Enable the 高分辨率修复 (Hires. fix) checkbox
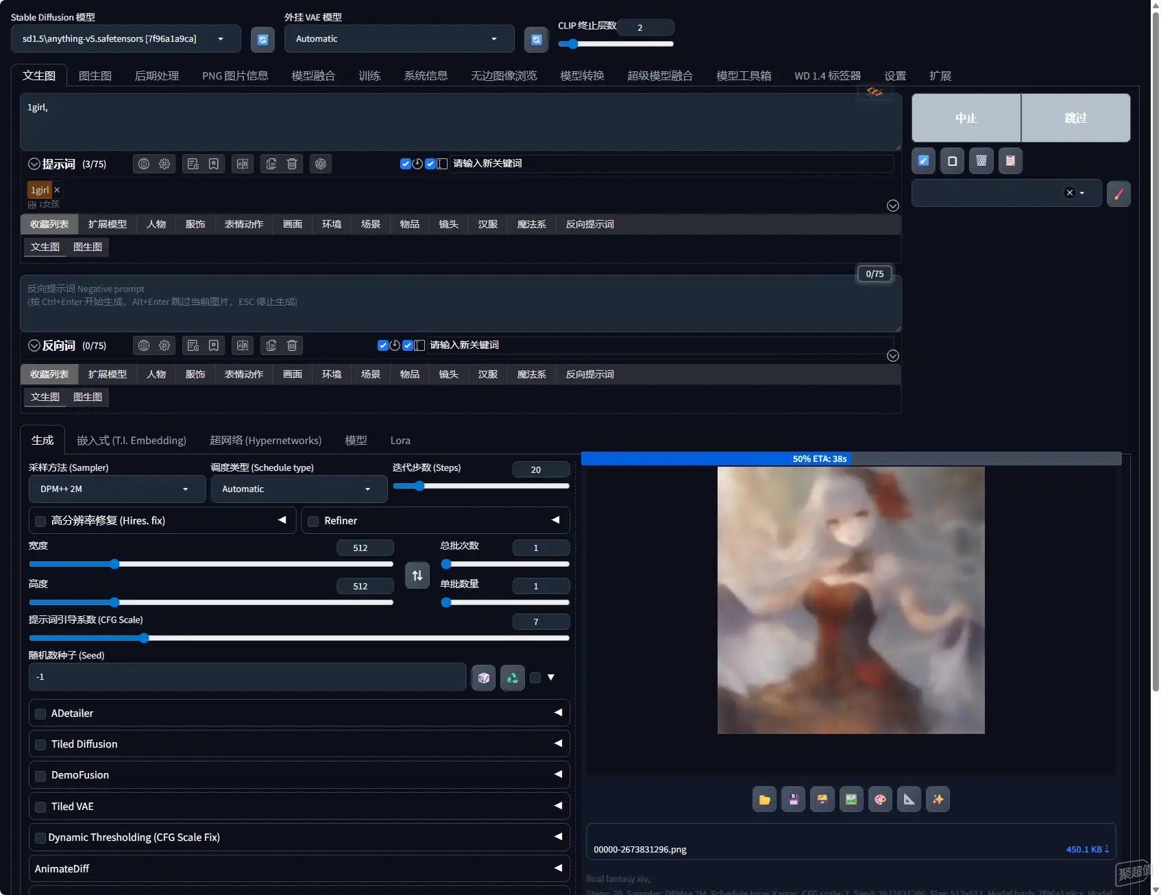This screenshot has width=1161, height=895. click(x=41, y=522)
